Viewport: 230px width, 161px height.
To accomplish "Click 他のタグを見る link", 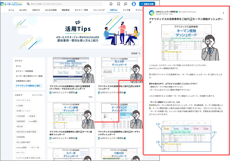I will pyautogui.click(x=38, y=95).
